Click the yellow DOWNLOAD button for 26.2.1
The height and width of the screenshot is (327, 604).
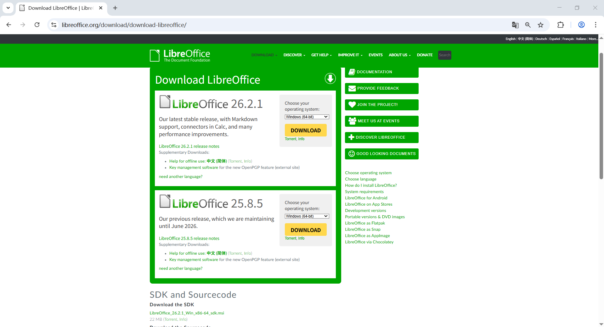[x=306, y=130]
